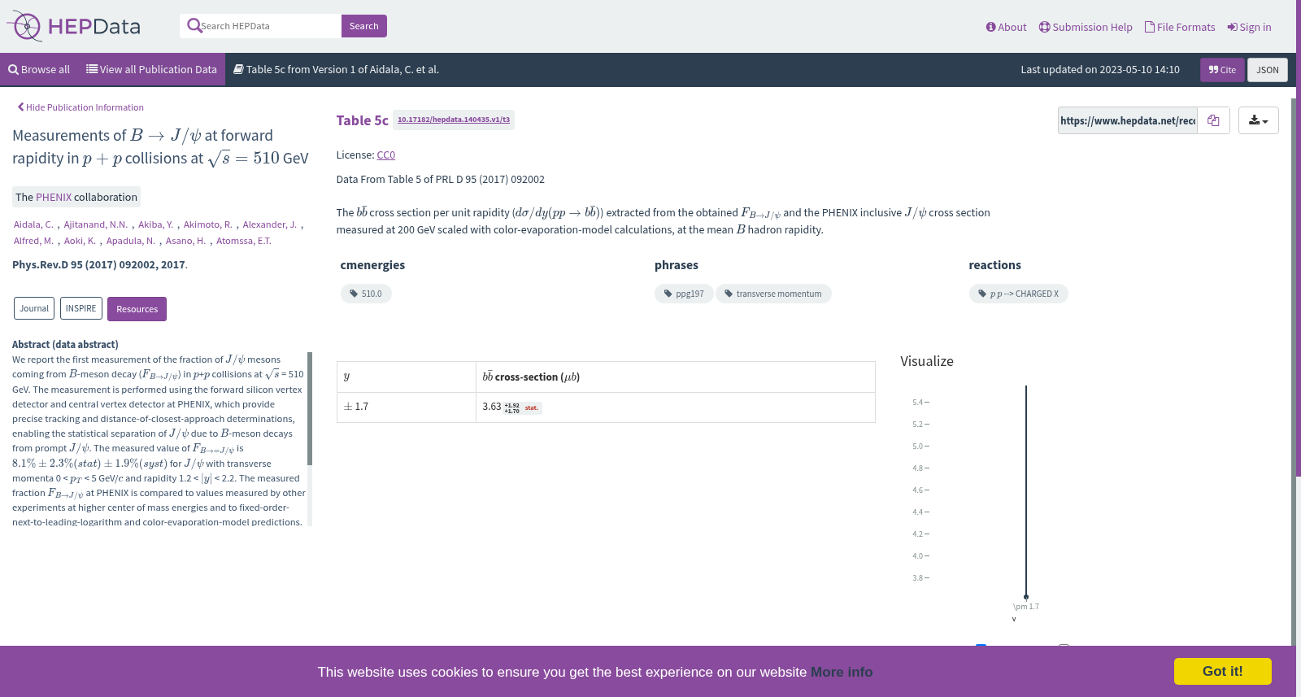
Task: Open the Cite dialog
Action: [1222, 70]
